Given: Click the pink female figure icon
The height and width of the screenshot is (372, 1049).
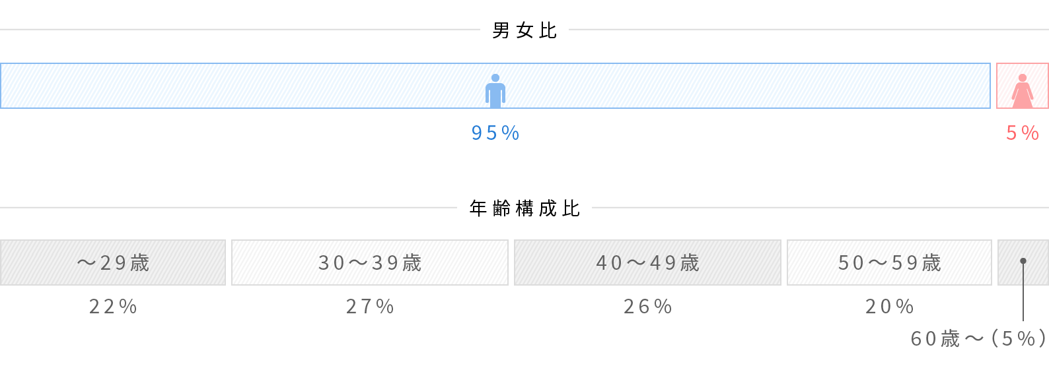Looking at the screenshot, I should coord(1023,91).
